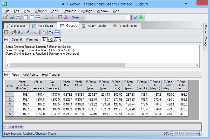Open the Analysis menu
Screen dimensions: 210x139
click(41, 11)
